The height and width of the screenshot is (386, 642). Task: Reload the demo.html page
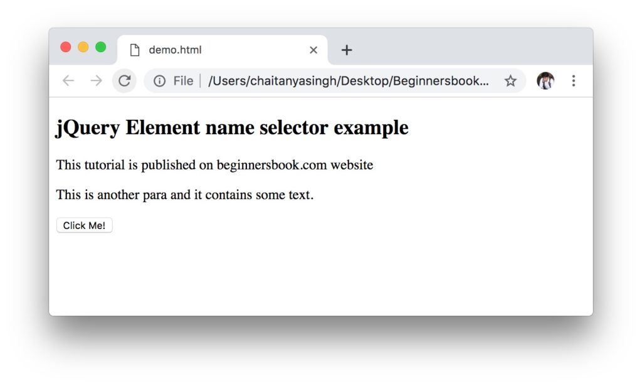pos(125,81)
